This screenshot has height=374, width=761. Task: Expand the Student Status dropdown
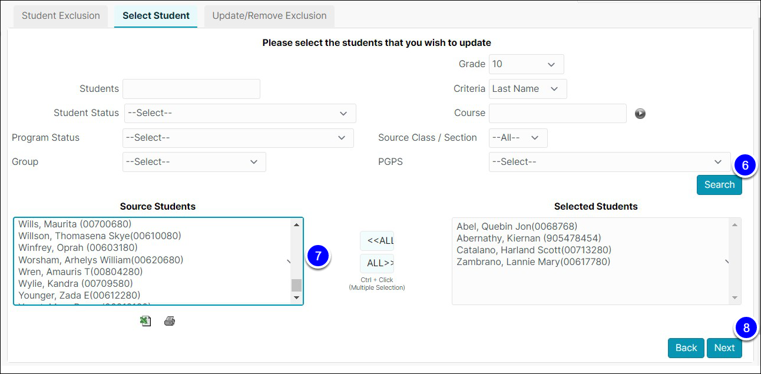click(x=240, y=113)
